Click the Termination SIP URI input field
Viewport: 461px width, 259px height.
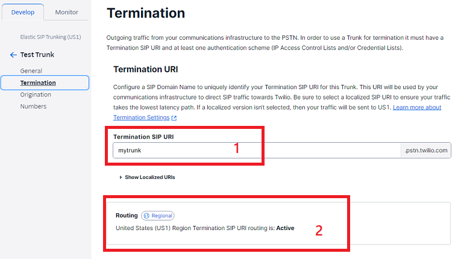[x=257, y=151]
